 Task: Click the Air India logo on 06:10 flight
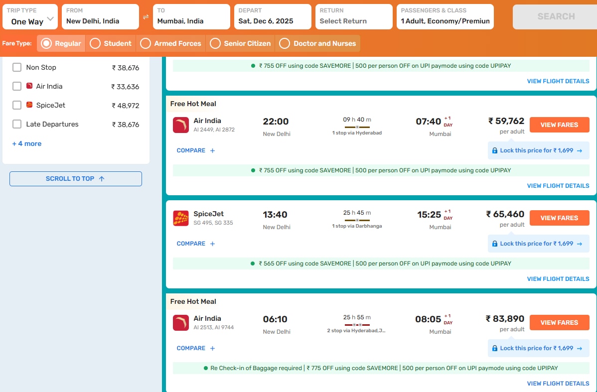[181, 323]
